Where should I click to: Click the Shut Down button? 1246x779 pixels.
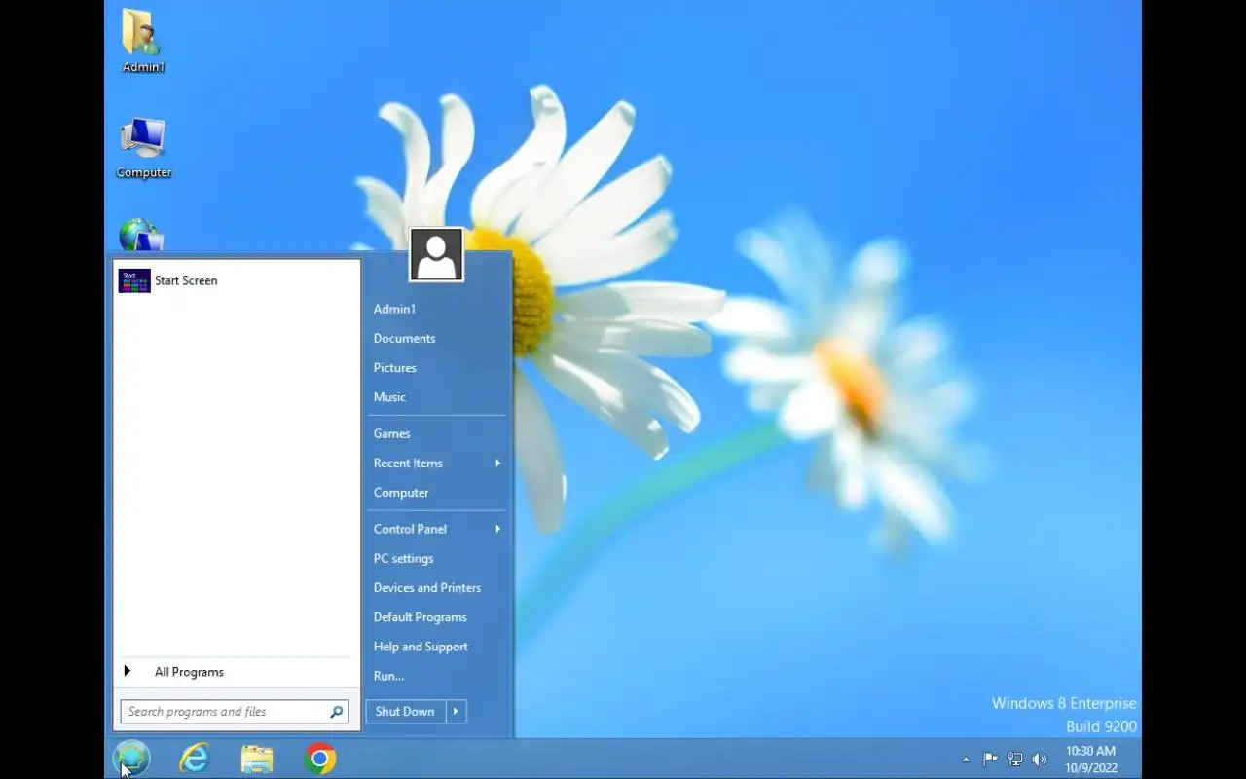[405, 712]
